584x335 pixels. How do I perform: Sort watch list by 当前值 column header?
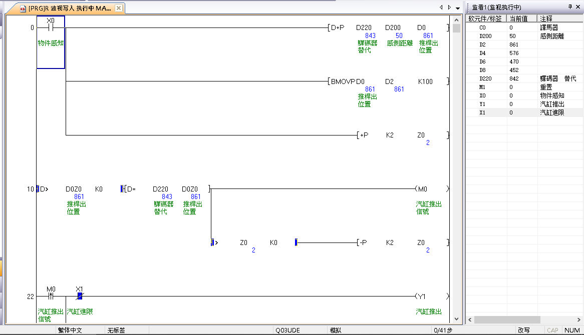pos(521,18)
